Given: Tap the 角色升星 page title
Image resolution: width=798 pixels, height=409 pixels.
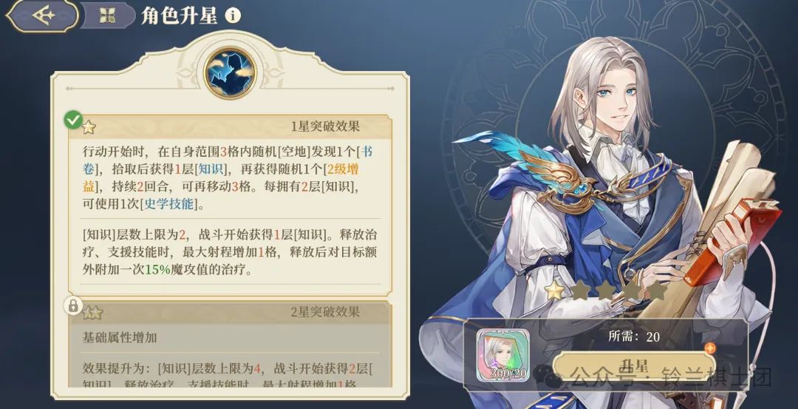Looking at the screenshot, I should 179,16.
